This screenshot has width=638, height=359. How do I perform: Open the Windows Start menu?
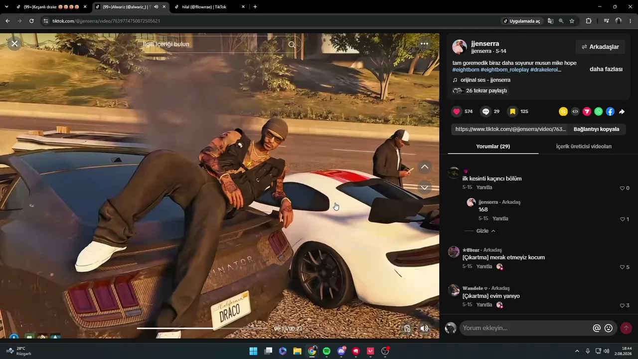[253, 351]
